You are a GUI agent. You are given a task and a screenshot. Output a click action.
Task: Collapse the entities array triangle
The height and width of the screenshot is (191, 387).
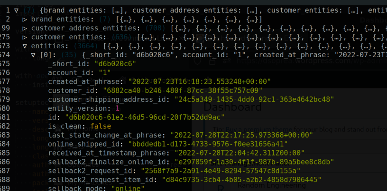coord(25,46)
